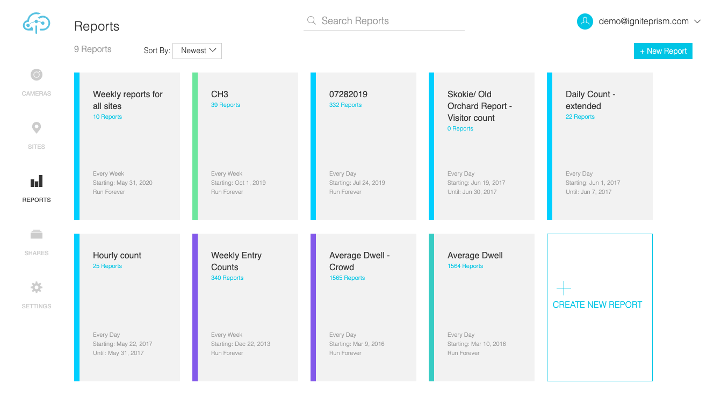The width and height of the screenshot is (714, 398).
Task: Click the 39 Reports link
Action: pos(226,105)
